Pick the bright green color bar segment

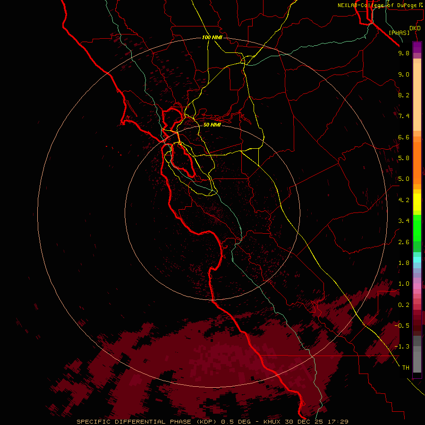[x=417, y=228]
